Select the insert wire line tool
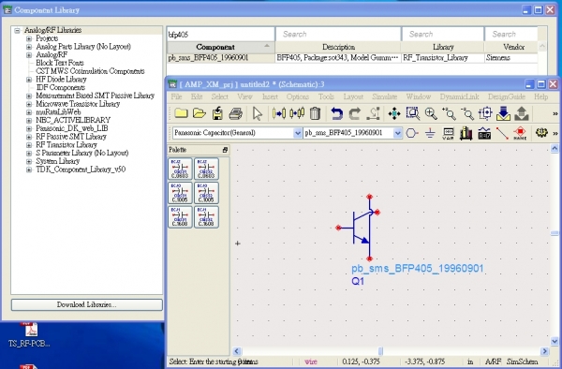562x369 pixels. (x=502, y=133)
